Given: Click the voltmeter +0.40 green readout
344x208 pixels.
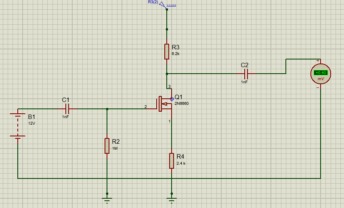Looking at the screenshot, I should point(321,72).
